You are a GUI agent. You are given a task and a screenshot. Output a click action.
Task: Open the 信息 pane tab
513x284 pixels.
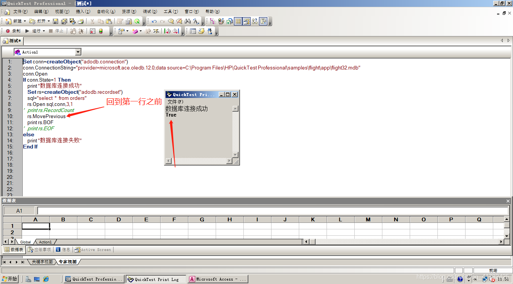pos(63,249)
